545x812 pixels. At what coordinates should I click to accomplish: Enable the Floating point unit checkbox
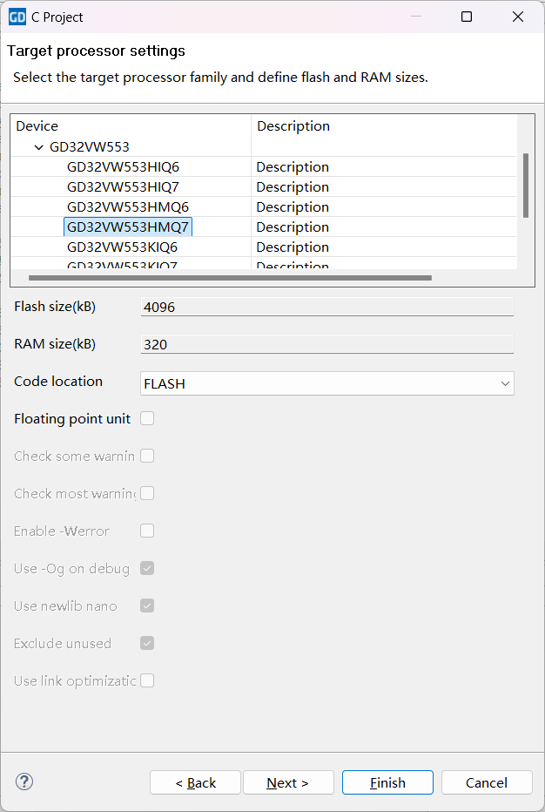147,418
